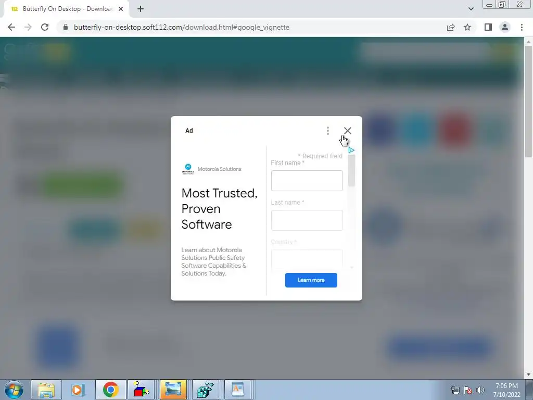The image size is (533, 400).
Task: Click the ad form's vertical scrollbar
Action: pos(351,170)
